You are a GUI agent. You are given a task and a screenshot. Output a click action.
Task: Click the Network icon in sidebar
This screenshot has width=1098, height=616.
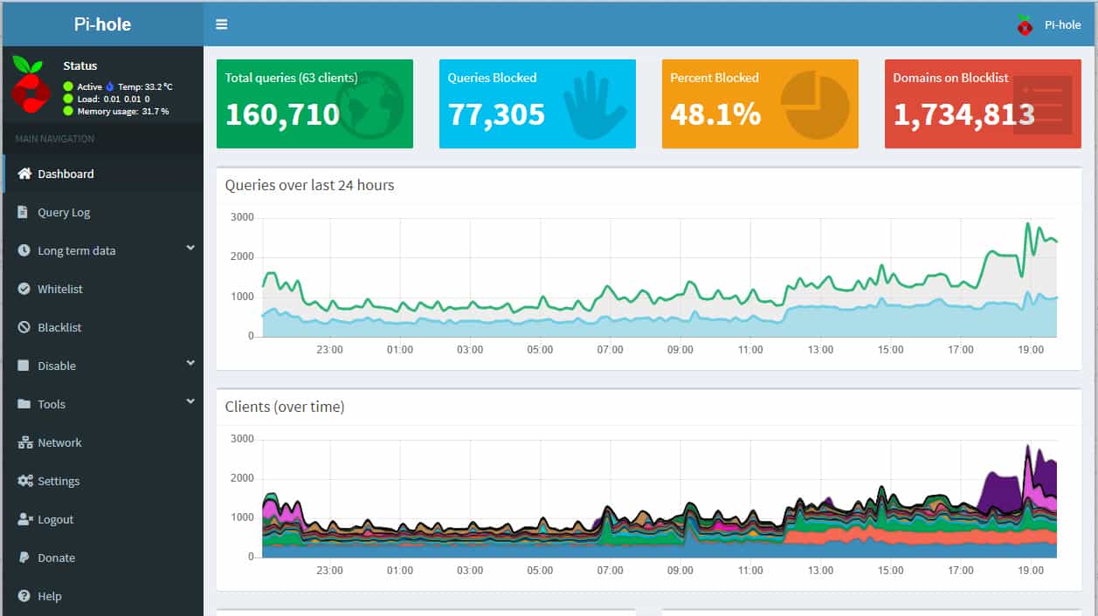24,442
